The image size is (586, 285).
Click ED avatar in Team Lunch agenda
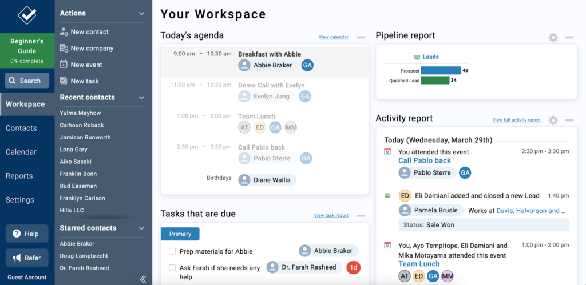tap(260, 127)
